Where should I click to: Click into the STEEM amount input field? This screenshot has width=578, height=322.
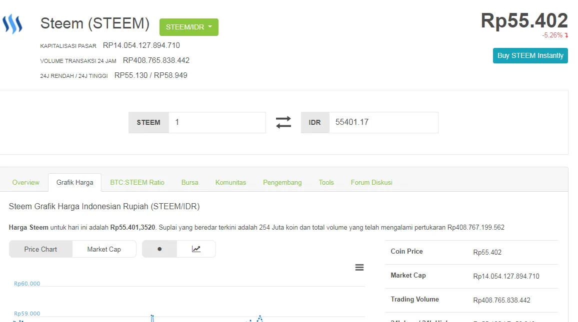pyautogui.click(x=217, y=122)
